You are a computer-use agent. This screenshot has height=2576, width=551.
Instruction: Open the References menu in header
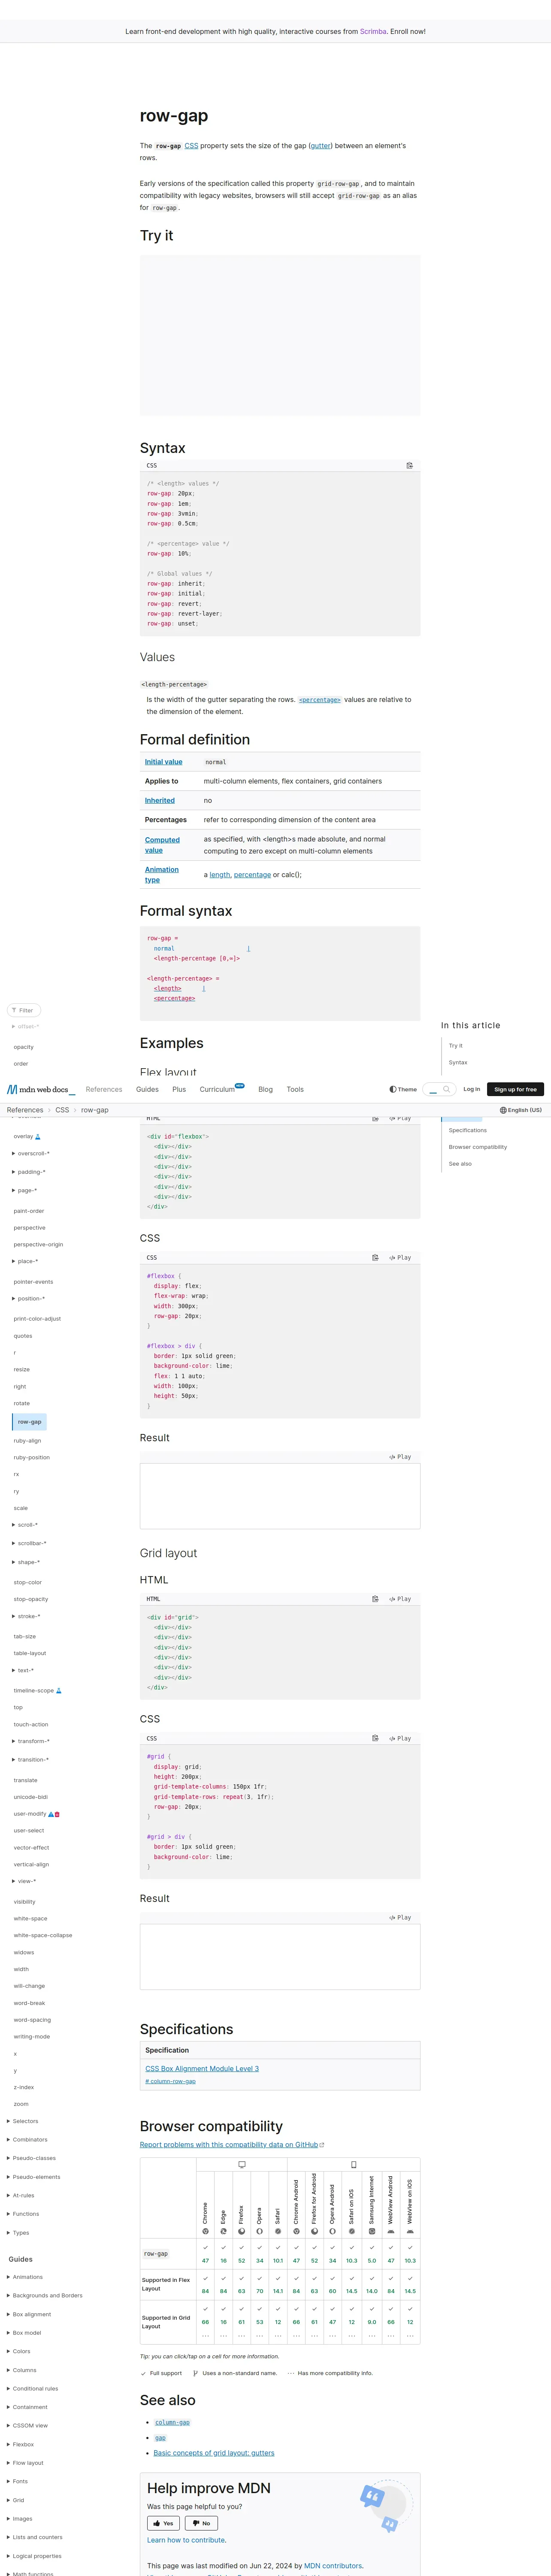(104, 1089)
